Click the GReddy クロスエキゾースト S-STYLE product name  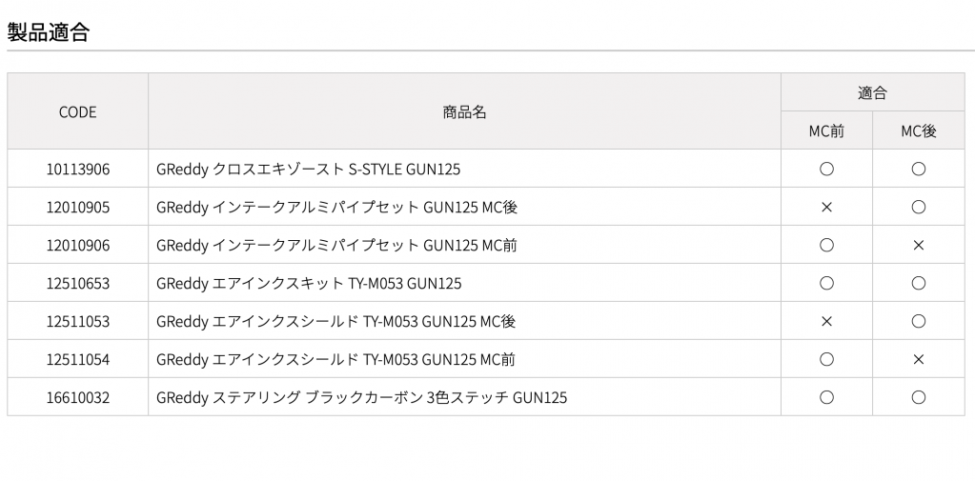click(309, 169)
